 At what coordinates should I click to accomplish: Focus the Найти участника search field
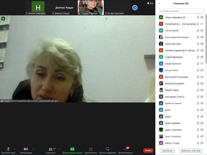(181, 11)
